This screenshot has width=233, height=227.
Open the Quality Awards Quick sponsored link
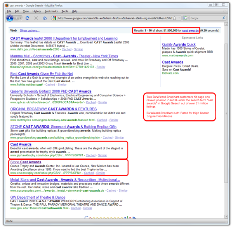[179, 44]
